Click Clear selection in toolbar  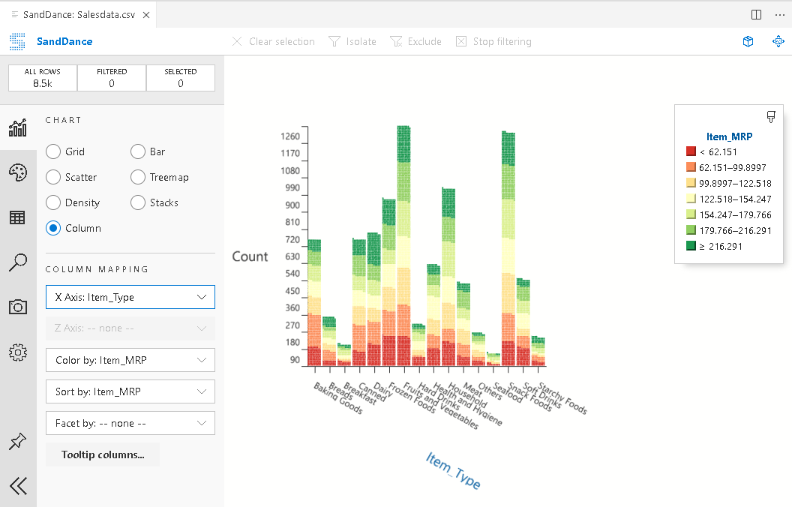click(273, 41)
